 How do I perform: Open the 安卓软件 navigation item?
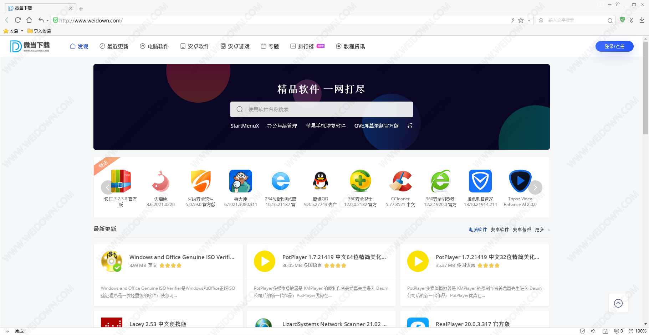[194, 46]
